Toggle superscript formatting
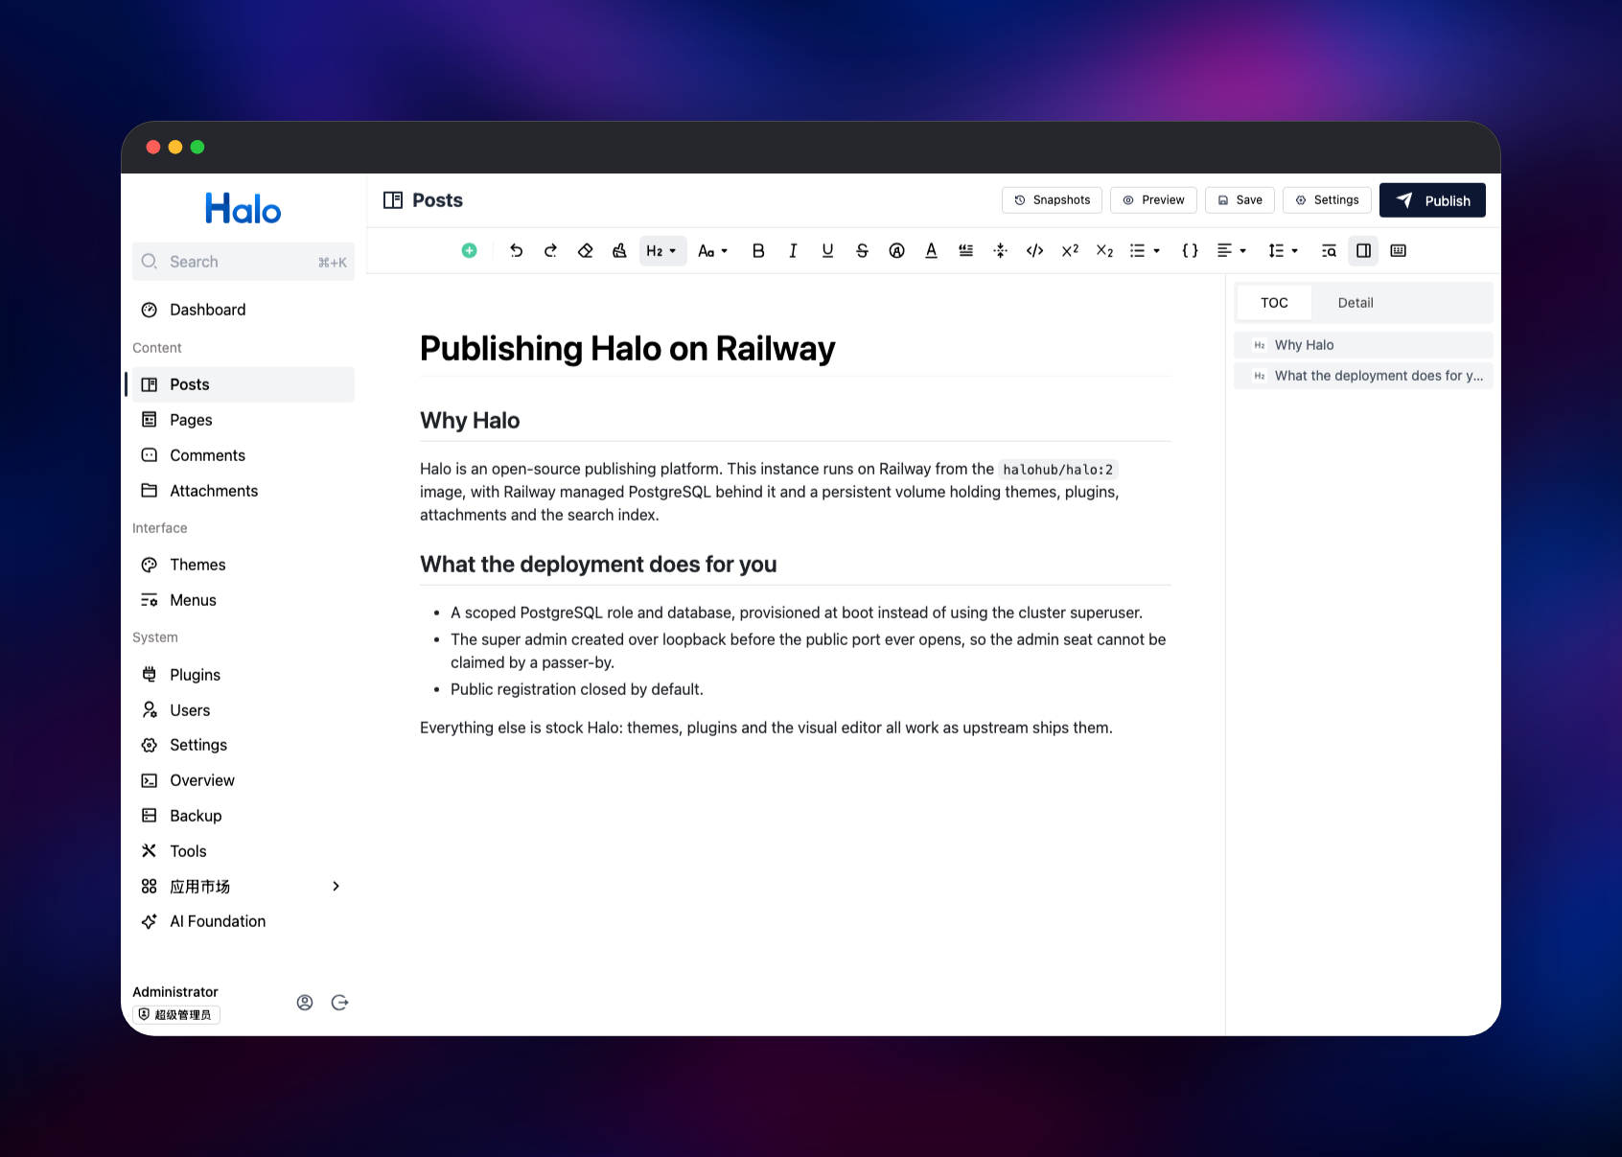This screenshot has height=1157, width=1622. (1070, 250)
